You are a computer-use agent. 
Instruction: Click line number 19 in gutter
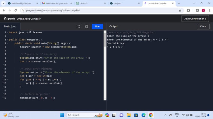(5, 98)
